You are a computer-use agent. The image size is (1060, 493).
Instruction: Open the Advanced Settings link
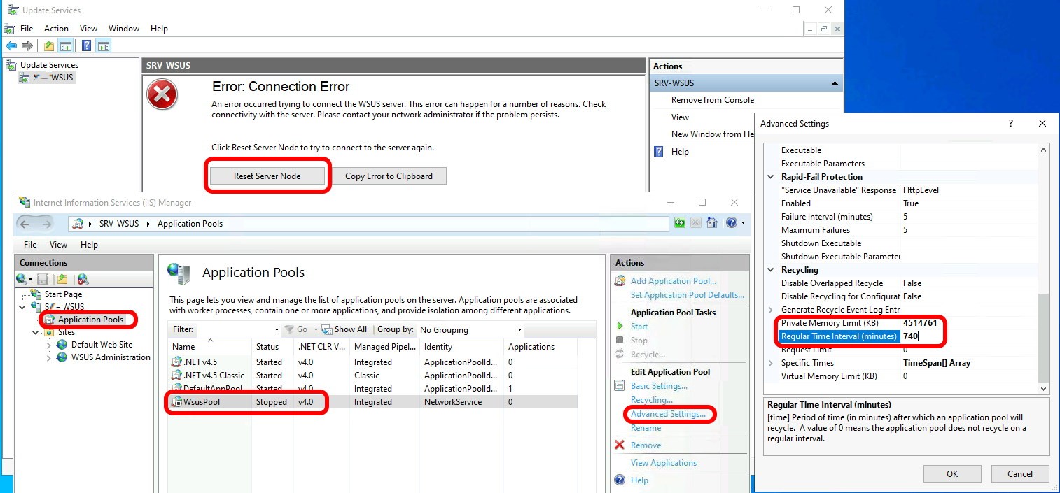668,414
